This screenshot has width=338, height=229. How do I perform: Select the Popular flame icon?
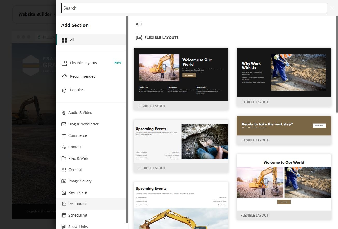[64, 90]
